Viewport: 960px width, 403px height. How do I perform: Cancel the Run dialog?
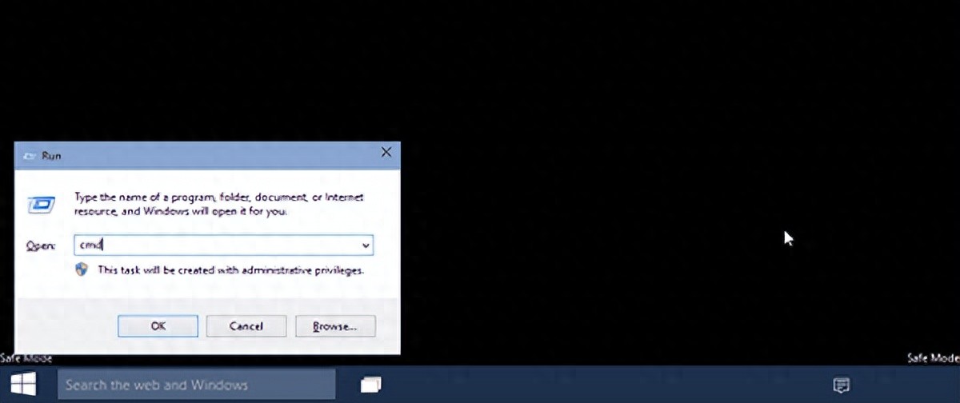click(x=246, y=326)
